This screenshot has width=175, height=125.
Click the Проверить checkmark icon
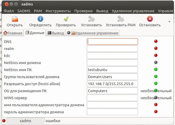(66, 19)
